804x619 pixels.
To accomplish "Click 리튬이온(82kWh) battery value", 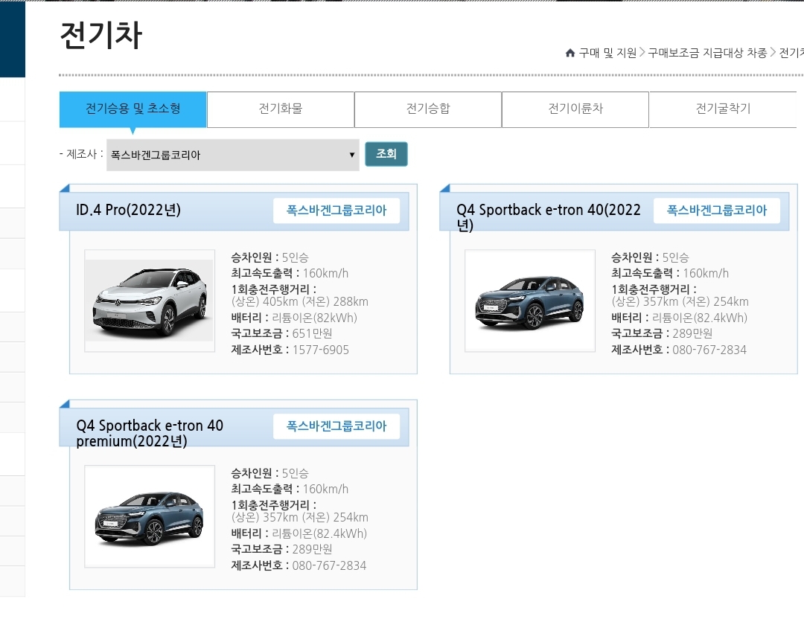I will 314,318.
